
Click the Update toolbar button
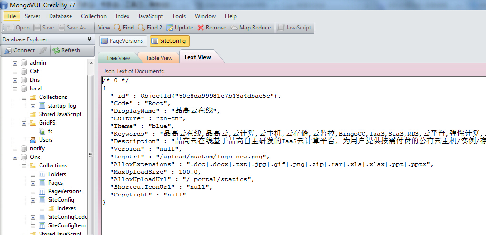pyautogui.click(x=180, y=28)
